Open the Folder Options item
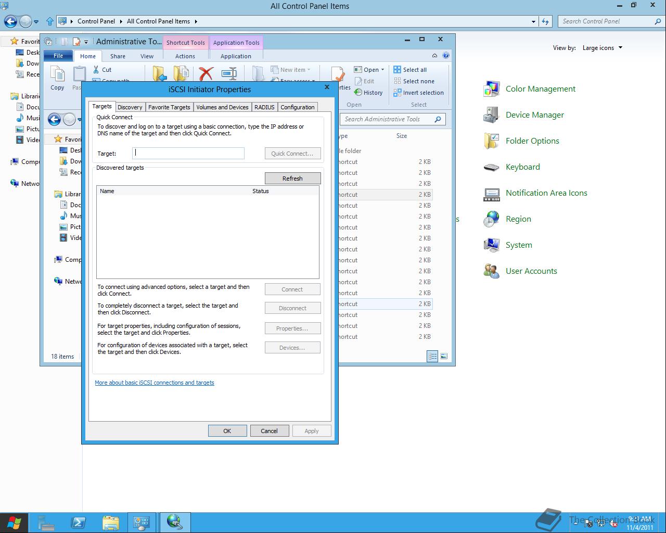The height and width of the screenshot is (533, 666). coord(521,141)
